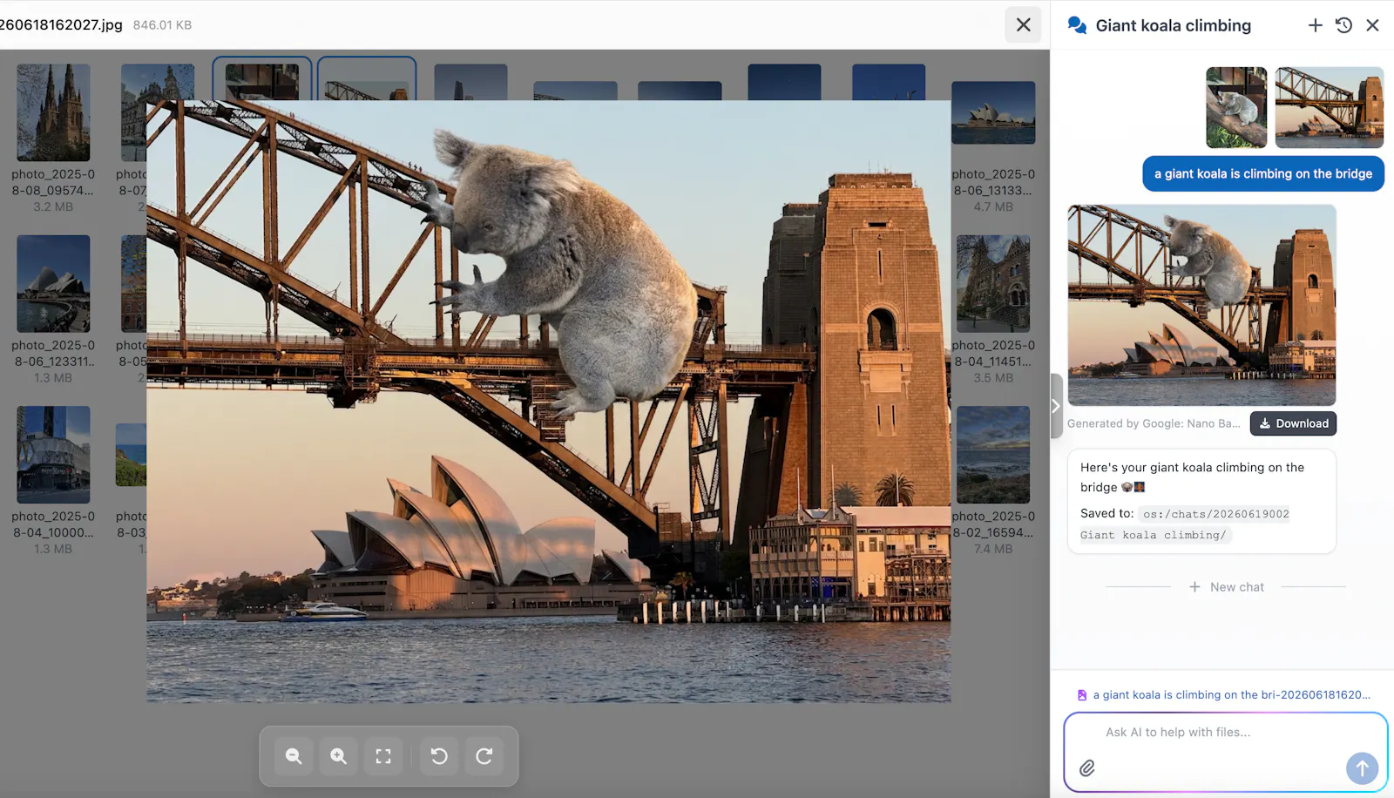This screenshot has width=1394, height=798.
Task: Open the attached koala bridge file reference
Action: (x=1224, y=695)
